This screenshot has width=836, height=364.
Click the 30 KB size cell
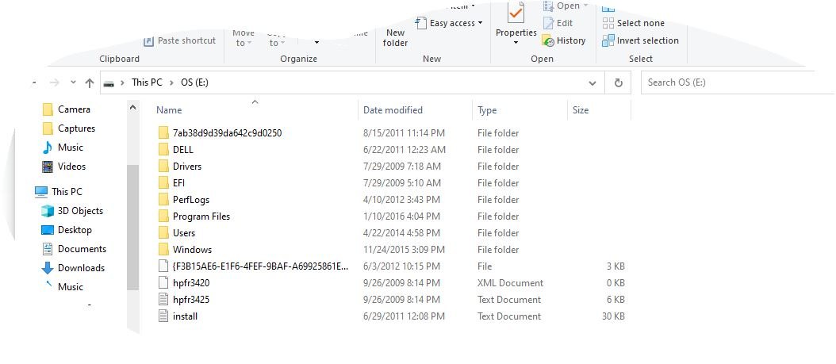613,316
